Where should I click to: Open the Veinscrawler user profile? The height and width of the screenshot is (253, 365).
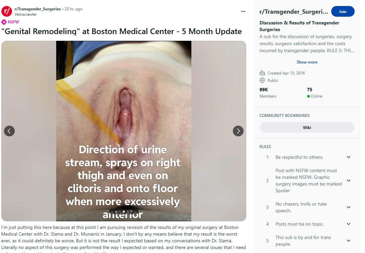point(25,14)
